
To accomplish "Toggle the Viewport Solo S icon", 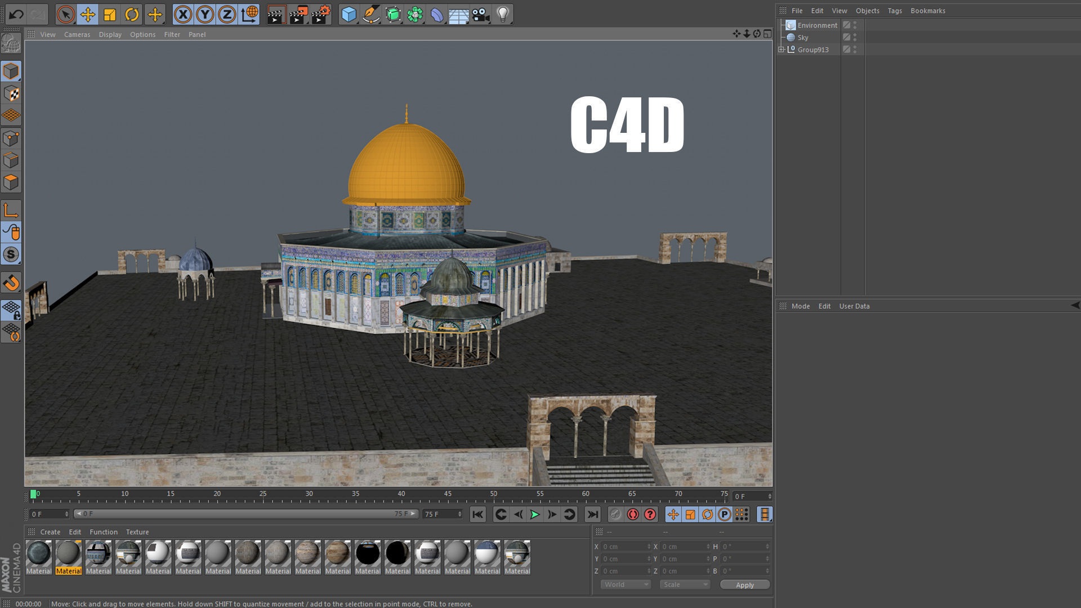I will [x=11, y=254].
